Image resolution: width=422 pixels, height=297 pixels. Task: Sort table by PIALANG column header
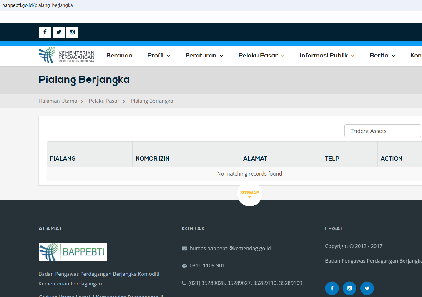pos(90,154)
